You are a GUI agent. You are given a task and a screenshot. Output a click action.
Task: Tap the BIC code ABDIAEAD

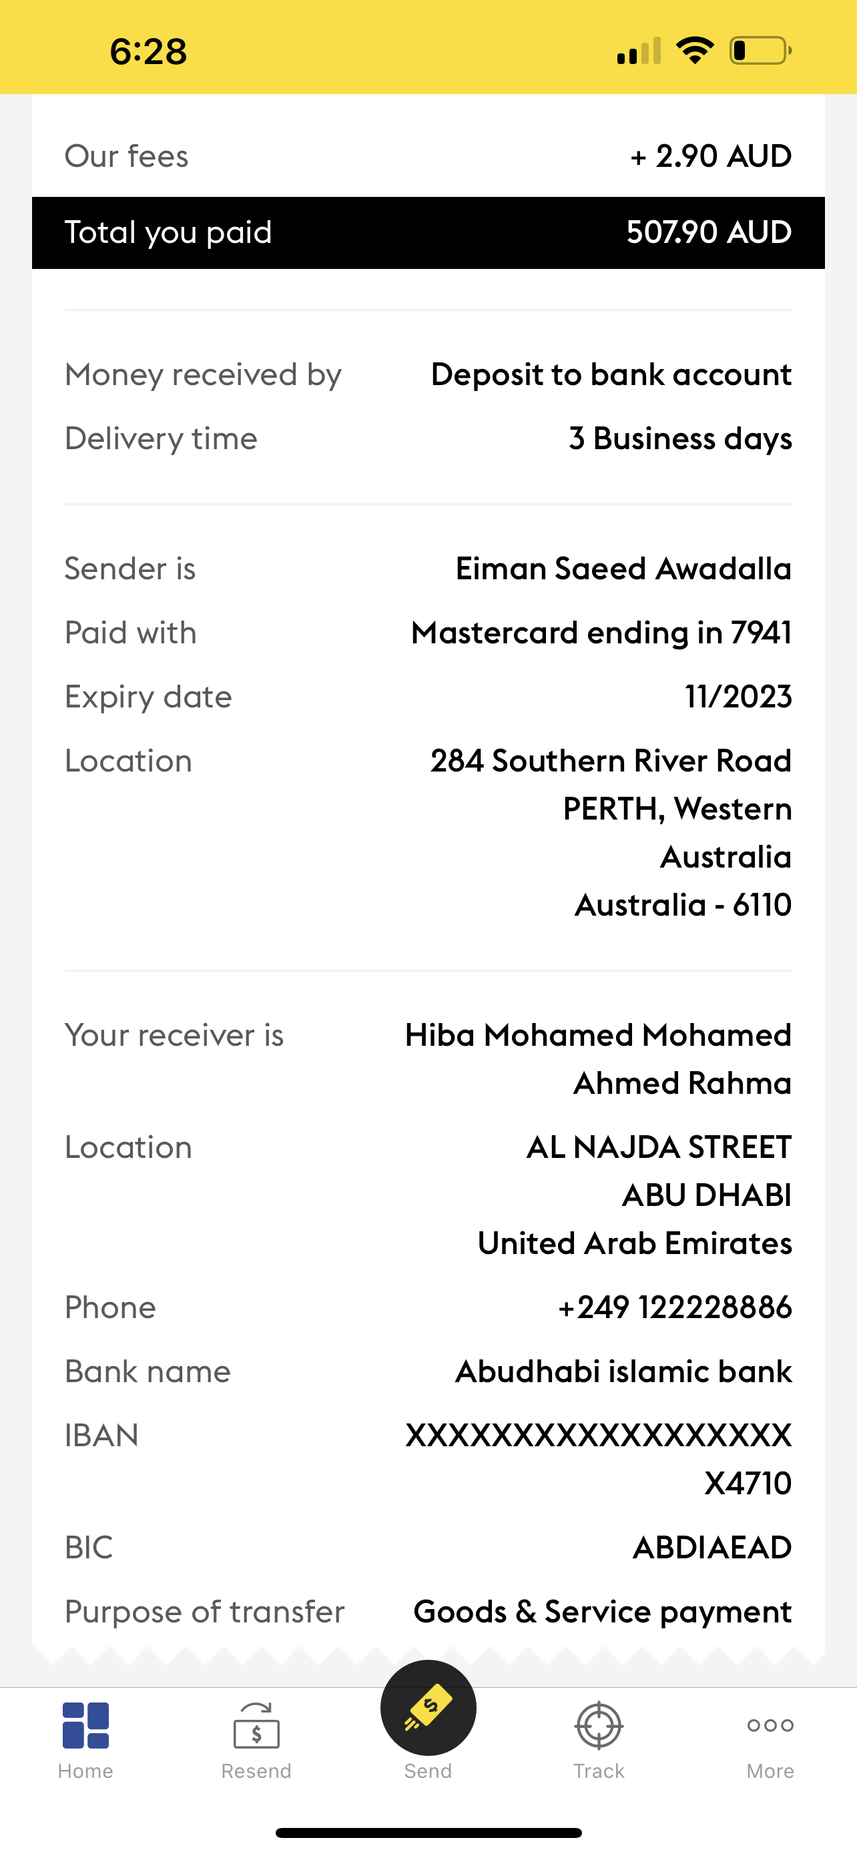pos(711,1548)
